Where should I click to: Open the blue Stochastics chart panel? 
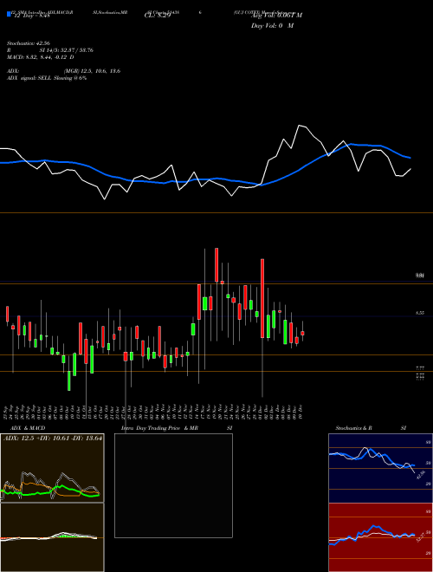[380, 468]
